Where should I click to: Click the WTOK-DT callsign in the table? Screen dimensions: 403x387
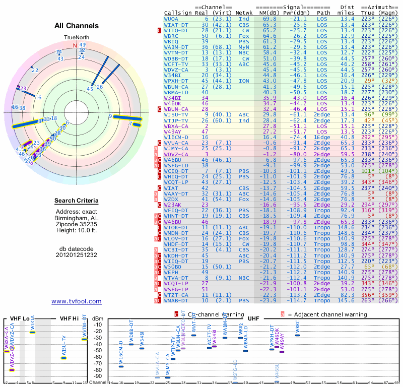(176, 228)
